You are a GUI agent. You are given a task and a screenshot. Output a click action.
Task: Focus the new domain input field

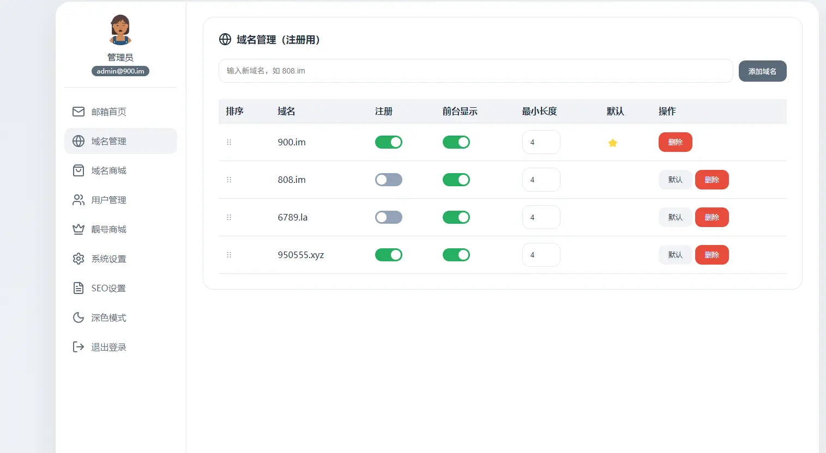pos(475,71)
